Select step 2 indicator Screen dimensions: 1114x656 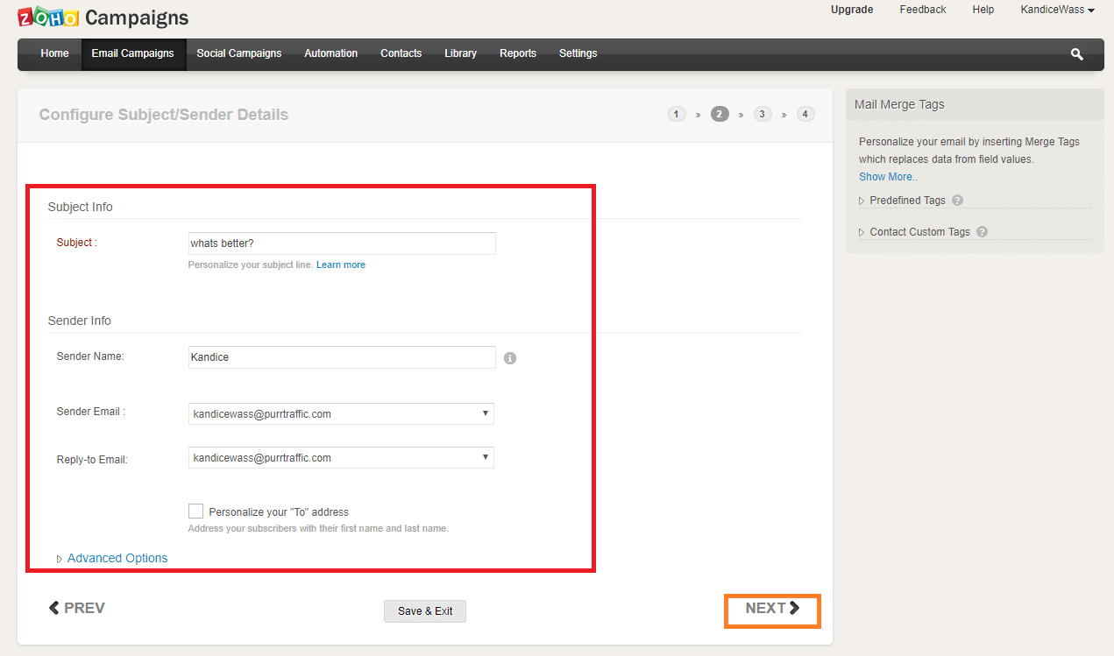point(720,114)
